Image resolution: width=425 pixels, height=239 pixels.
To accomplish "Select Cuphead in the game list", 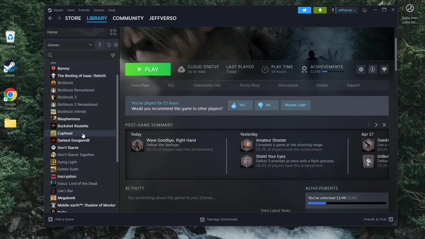I will pos(80,133).
